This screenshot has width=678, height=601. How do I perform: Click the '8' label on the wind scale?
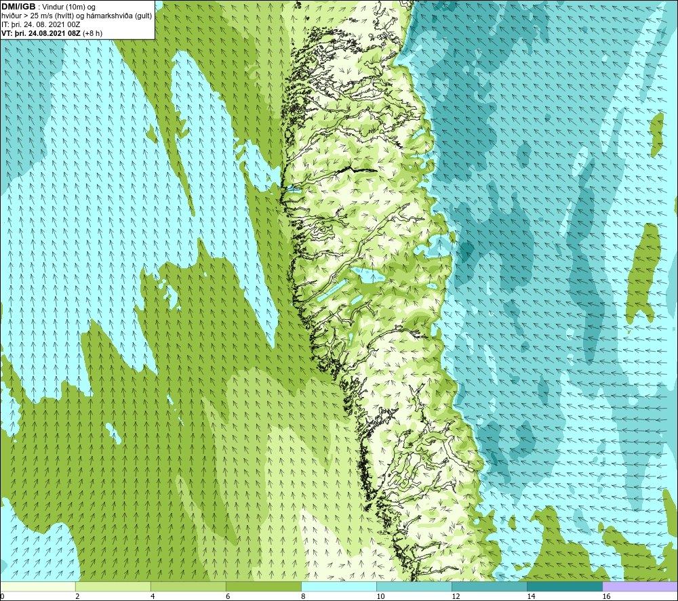point(303,596)
